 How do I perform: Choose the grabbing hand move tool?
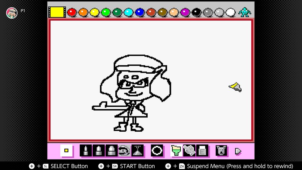pos(189,150)
